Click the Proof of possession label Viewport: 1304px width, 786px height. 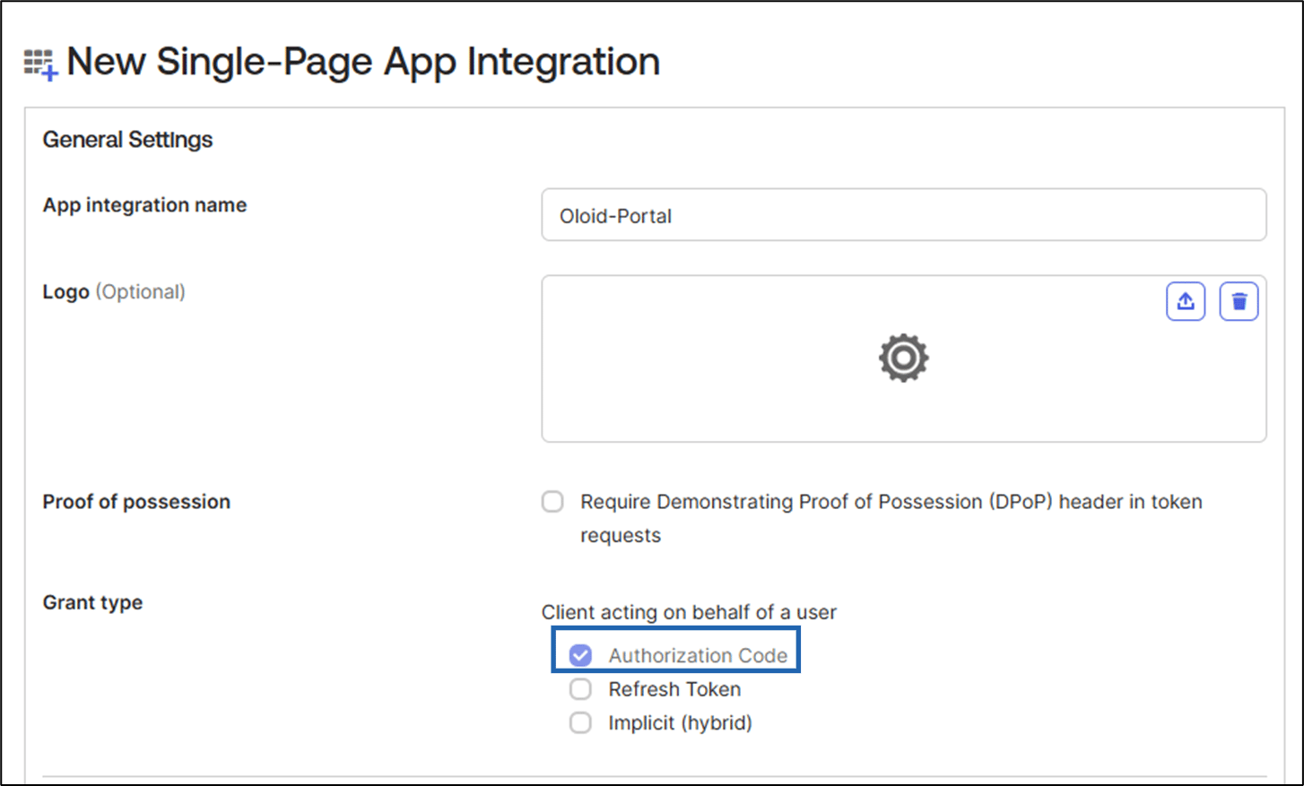pyautogui.click(x=136, y=502)
